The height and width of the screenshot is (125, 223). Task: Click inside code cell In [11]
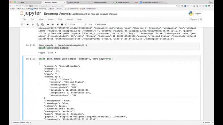(x=119, y=59)
